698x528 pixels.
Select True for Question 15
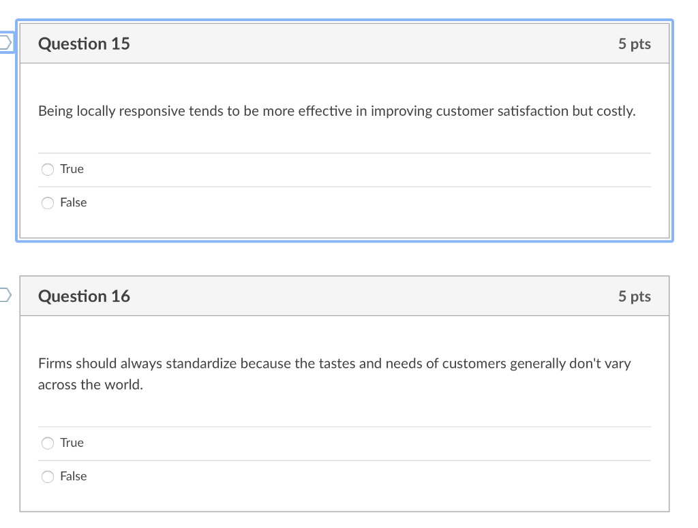[x=48, y=169]
